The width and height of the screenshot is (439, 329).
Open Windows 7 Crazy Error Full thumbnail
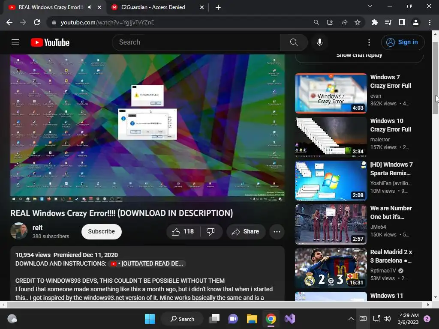coord(331,93)
